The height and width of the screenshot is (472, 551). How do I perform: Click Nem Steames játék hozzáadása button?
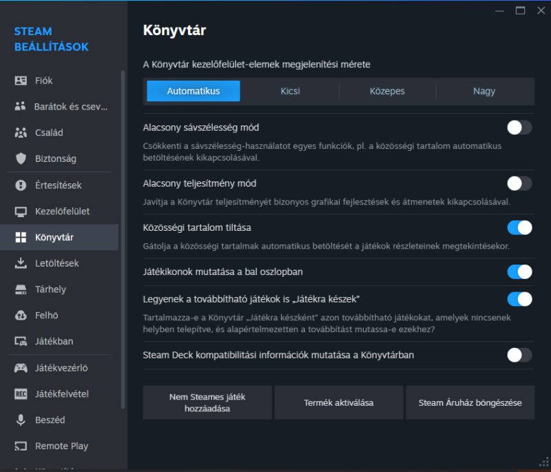(x=207, y=402)
